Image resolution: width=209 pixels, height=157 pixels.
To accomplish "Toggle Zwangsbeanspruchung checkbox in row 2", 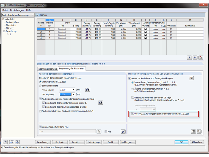I will [145, 32].
